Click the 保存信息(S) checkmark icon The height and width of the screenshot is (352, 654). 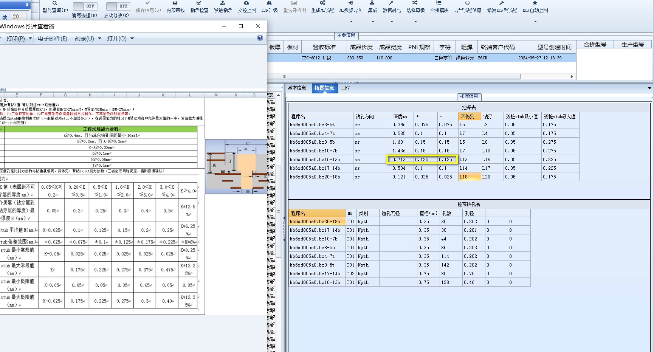coord(148,3)
